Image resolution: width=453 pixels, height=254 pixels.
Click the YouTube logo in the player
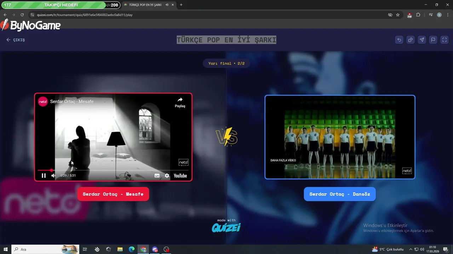click(x=180, y=176)
